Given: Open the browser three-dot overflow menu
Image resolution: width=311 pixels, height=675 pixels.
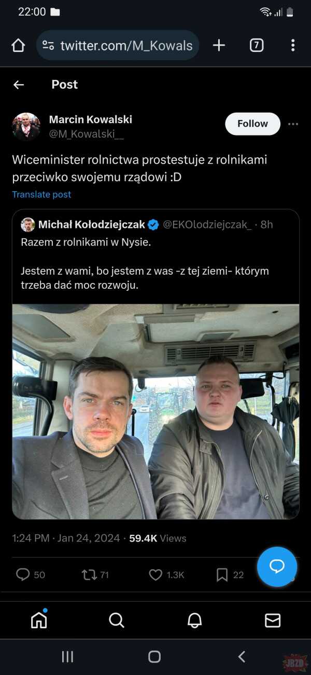Looking at the screenshot, I should pos(293,46).
